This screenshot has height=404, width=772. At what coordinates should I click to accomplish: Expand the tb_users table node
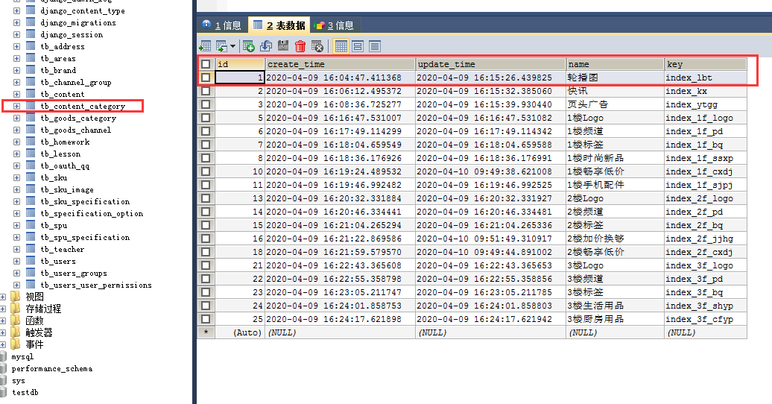click(x=16, y=261)
